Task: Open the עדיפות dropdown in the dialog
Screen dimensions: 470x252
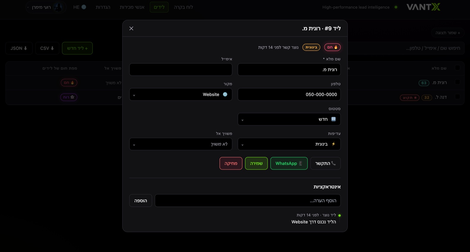Action: (x=289, y=144)
